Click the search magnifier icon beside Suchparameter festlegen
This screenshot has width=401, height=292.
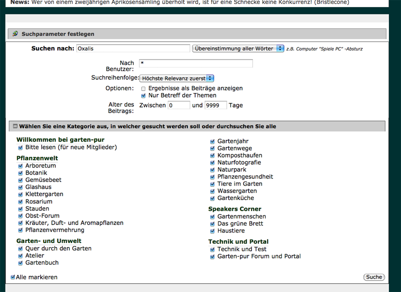pos(15,34)
